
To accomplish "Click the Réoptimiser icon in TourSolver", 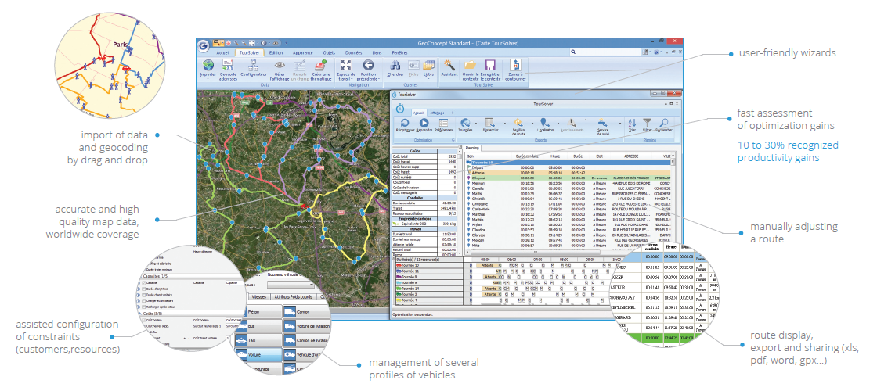I will [403, 124].
